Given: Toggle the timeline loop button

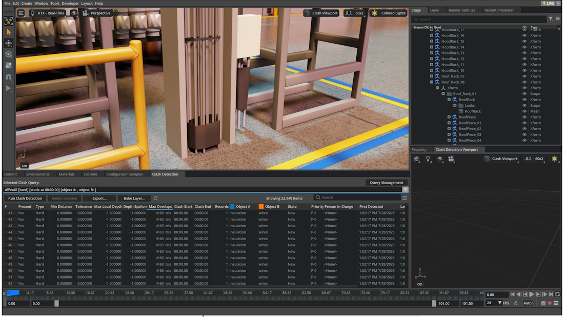Looking at the screenshot, I should point(557,294).
